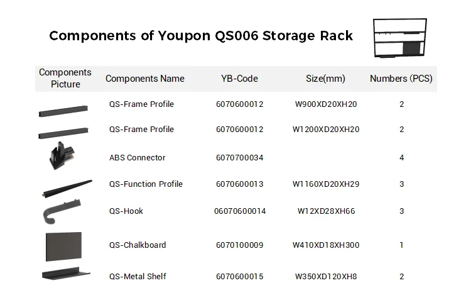Click the Numbers (PCS) column header
The height and width of the screenshot is (300, 471).
(401, 79)
